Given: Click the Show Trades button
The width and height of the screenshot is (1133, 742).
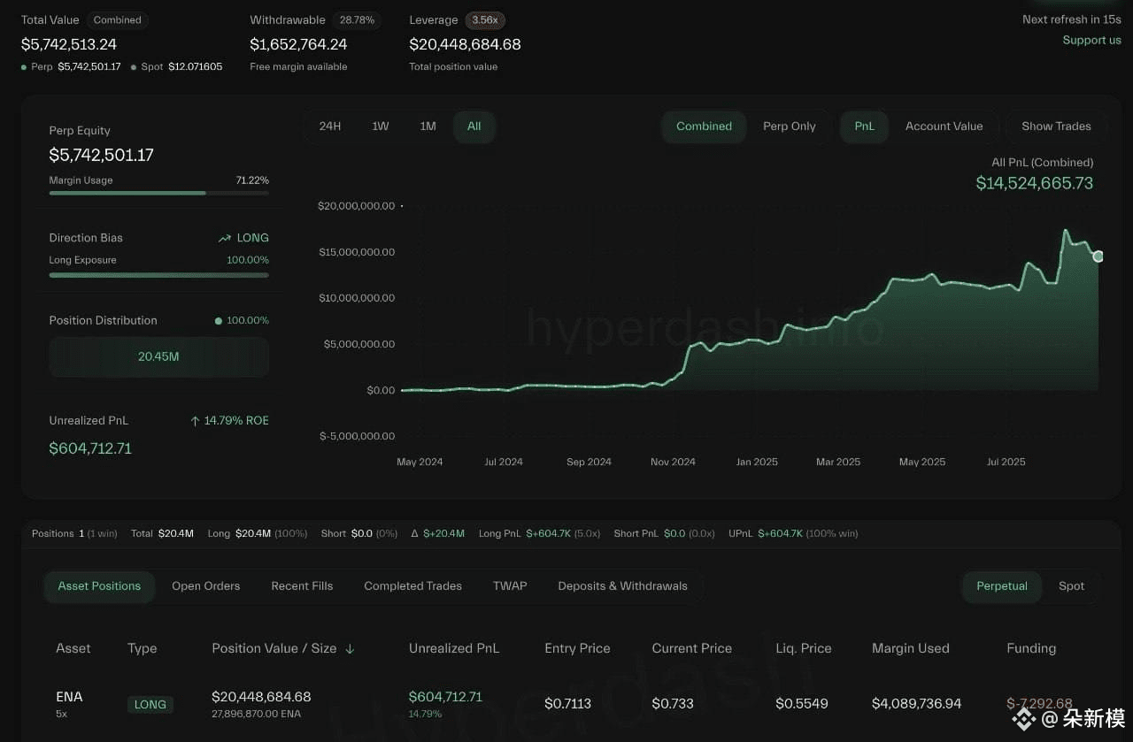Looking at the screenshot, I should pos(1056,126).
